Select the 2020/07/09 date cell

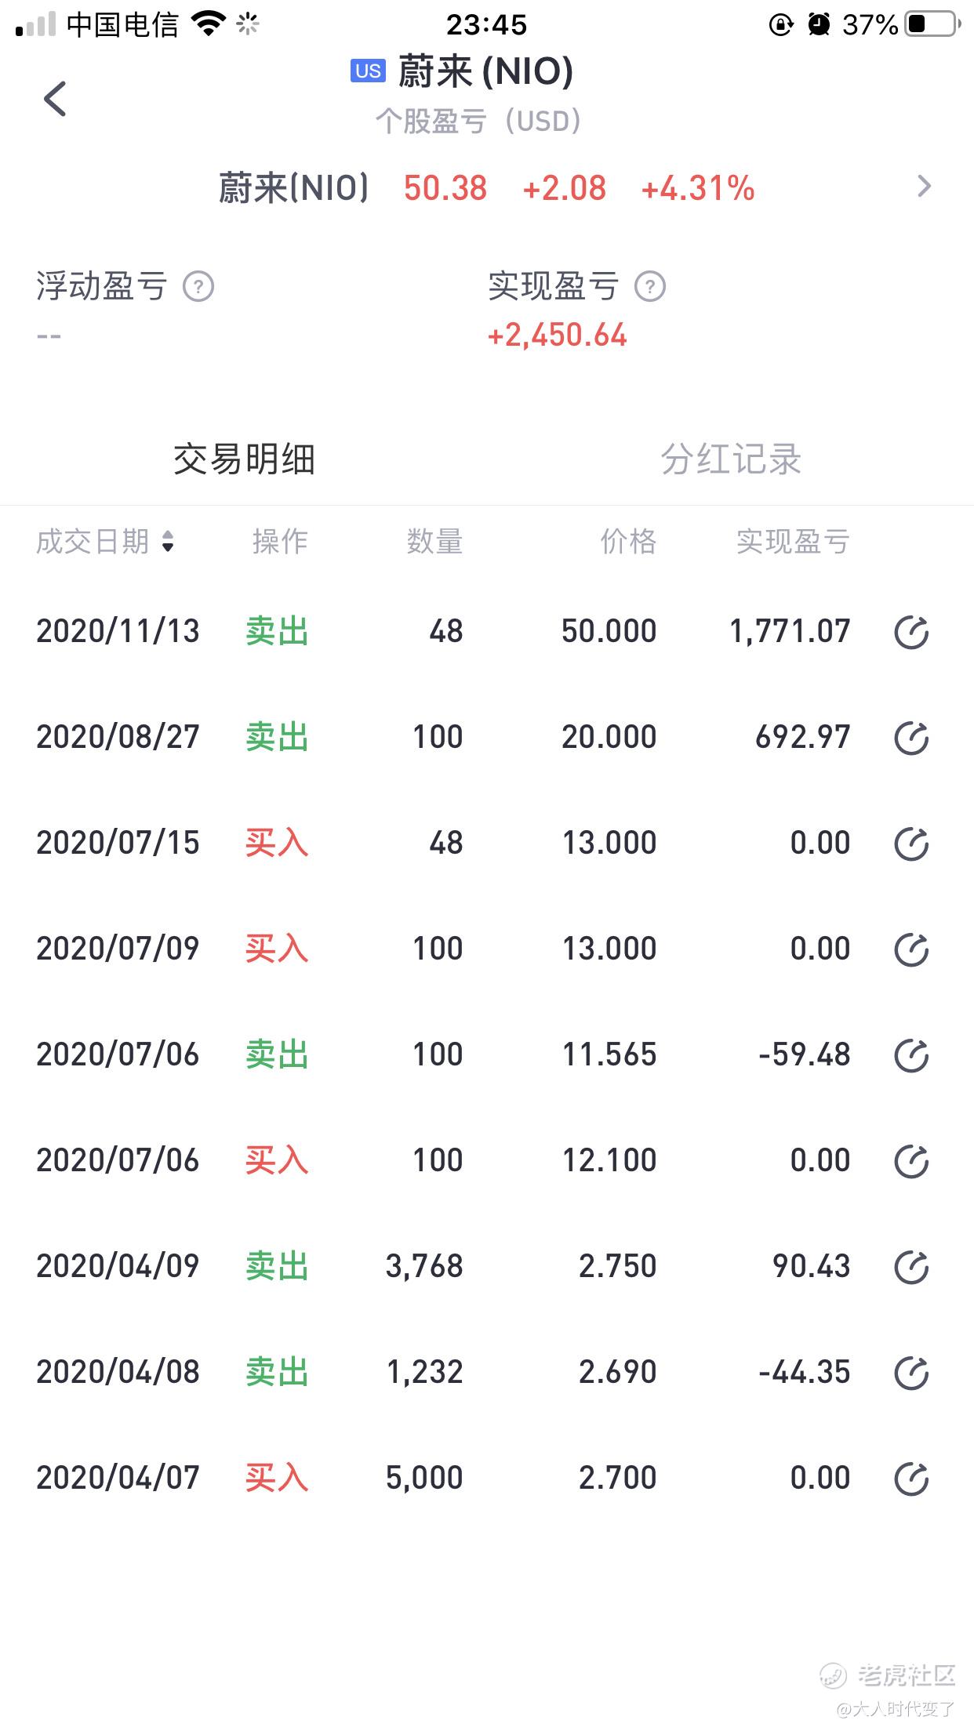point(118,949)
